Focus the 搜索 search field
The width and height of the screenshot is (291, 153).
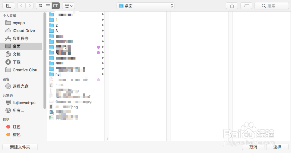271,6
